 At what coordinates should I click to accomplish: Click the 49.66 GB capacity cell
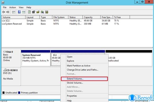[x=88, y=21]
